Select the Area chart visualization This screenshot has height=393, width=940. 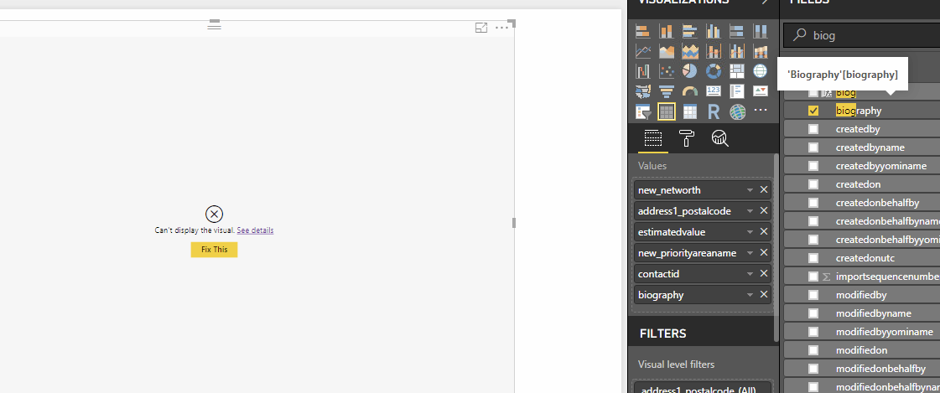tap(666, 51)
